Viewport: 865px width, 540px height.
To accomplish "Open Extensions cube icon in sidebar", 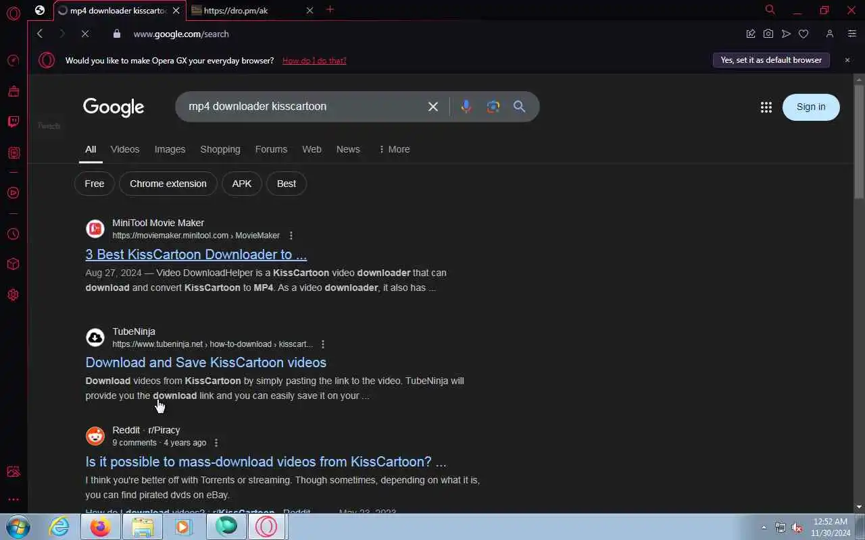I will 13,265.
